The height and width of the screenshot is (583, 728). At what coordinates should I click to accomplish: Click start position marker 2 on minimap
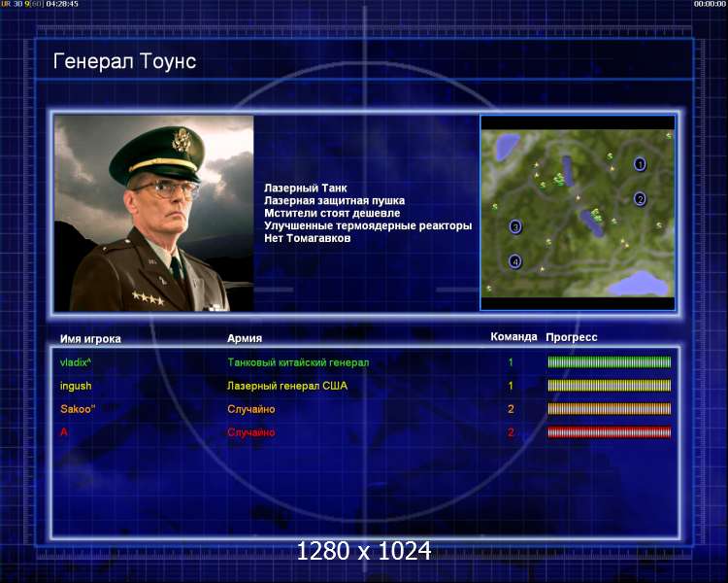640,199
